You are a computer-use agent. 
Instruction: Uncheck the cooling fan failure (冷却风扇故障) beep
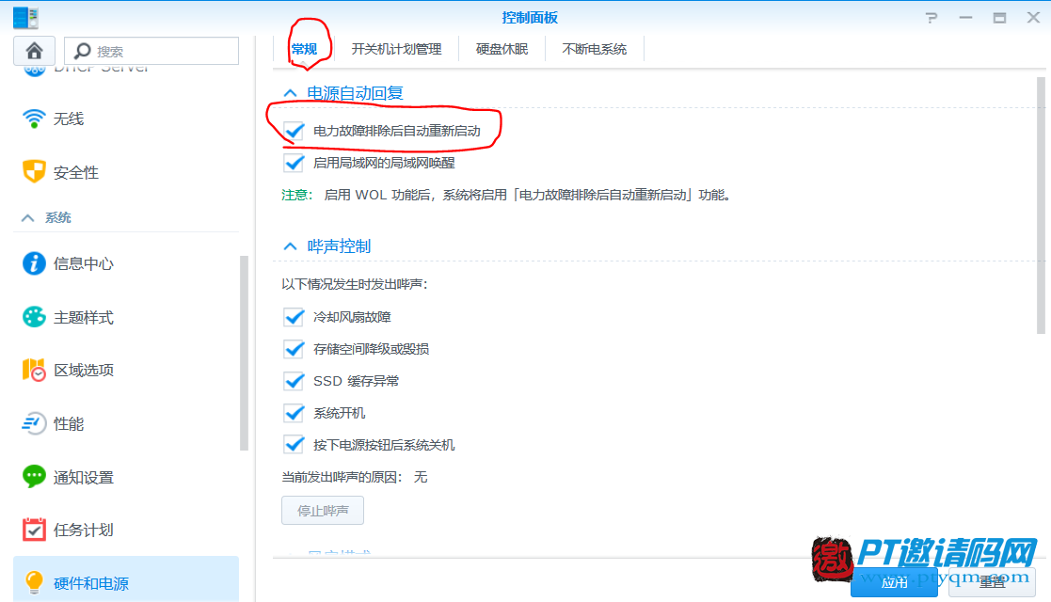(294, 317)
